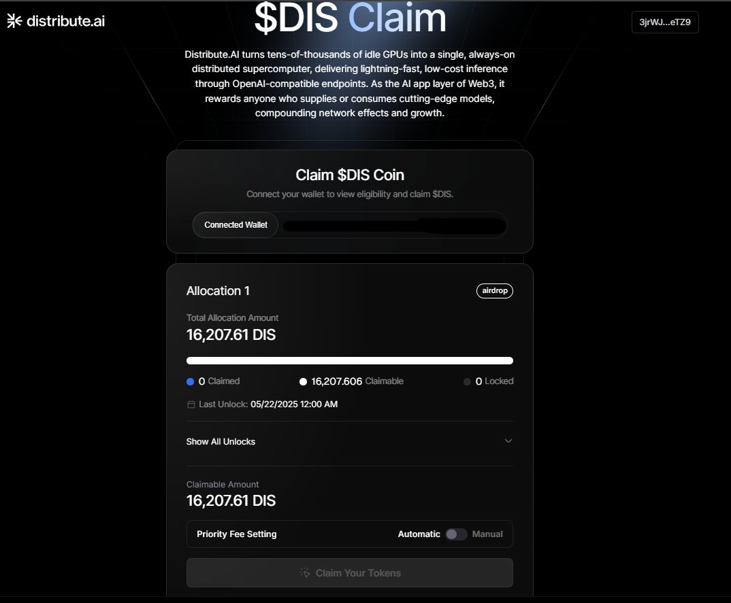
Task: Click the distribute.ai logo icon
Action: (14, 21)
